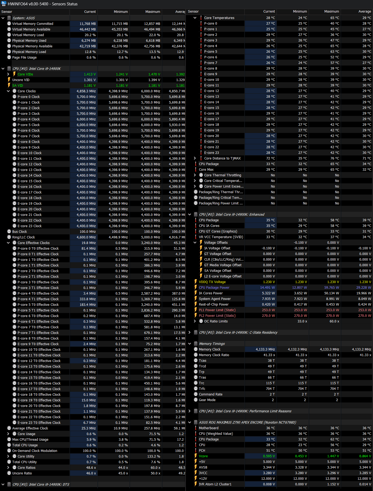Collapse the Core Temperatures tree

pos(195,18)
